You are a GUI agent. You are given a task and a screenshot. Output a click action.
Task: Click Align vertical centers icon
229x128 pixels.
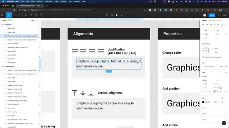click(x=218, y=25)
